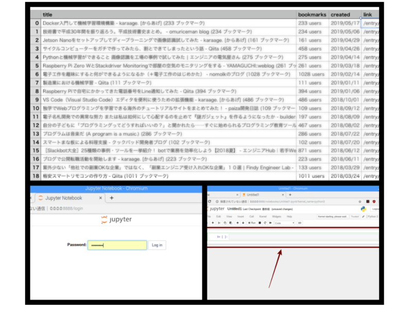Click the 'Kernel starting, please wait...' notification

[x=333, y=216]
